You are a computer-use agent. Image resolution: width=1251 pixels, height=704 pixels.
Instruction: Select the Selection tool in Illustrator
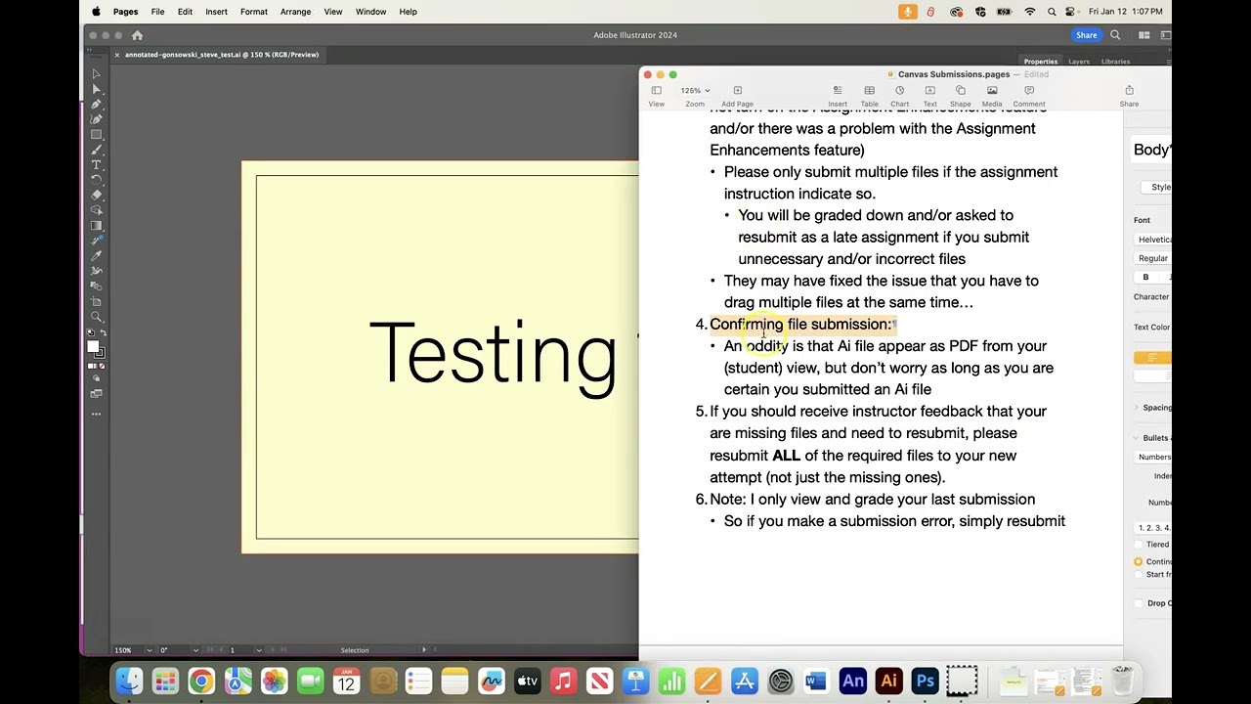click(x=96, y=73)
